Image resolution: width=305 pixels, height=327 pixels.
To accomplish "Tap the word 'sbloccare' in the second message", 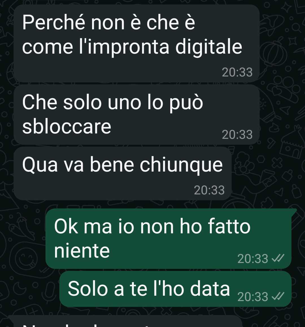I will [x=67, y=126].
